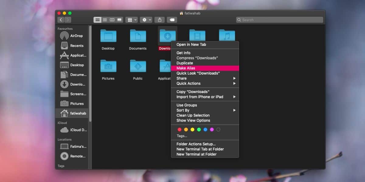The image size is (365, 182).
Task: Expand the Quick Actions submenu
Action: (205, 83)
